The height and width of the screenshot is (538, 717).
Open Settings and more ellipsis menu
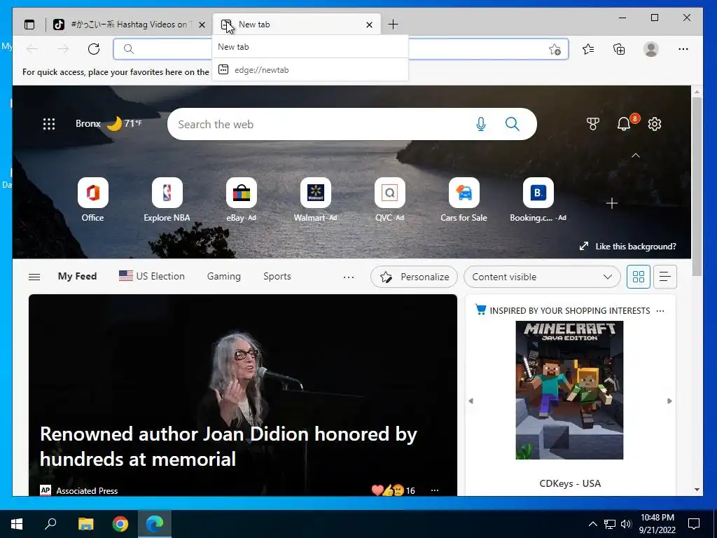683,49
